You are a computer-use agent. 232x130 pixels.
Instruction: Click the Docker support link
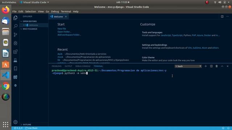pyautogui.click(x=207, y=35)
